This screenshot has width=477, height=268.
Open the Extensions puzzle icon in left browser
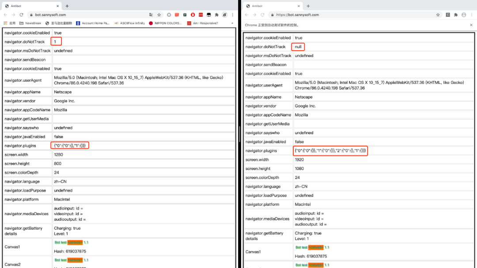[216, 15]
